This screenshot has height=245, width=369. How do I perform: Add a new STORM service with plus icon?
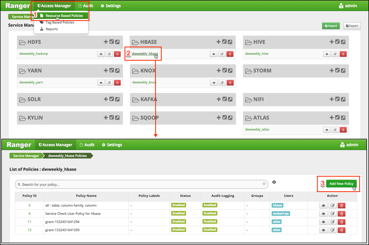(x=332, y=70)
